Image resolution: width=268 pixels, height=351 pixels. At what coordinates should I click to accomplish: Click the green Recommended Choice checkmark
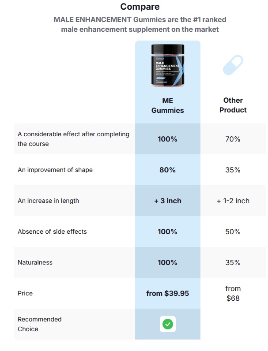[x=167, y=324]
